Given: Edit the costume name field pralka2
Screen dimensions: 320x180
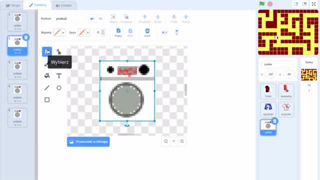Looking at the screenshot, I should [x=69, y=19].
